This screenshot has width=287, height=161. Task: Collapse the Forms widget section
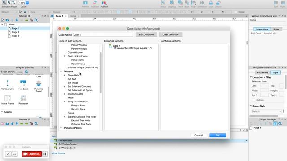pos(2,112)
